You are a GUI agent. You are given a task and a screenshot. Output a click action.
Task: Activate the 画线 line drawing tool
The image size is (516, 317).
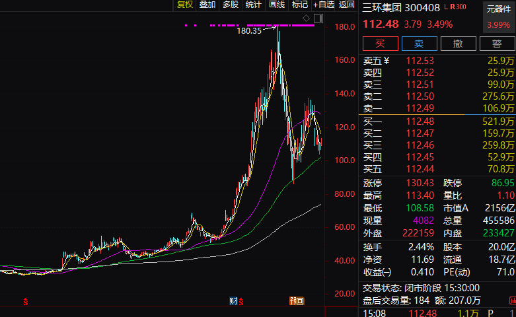pyautogui.click(x=276, y=5)
